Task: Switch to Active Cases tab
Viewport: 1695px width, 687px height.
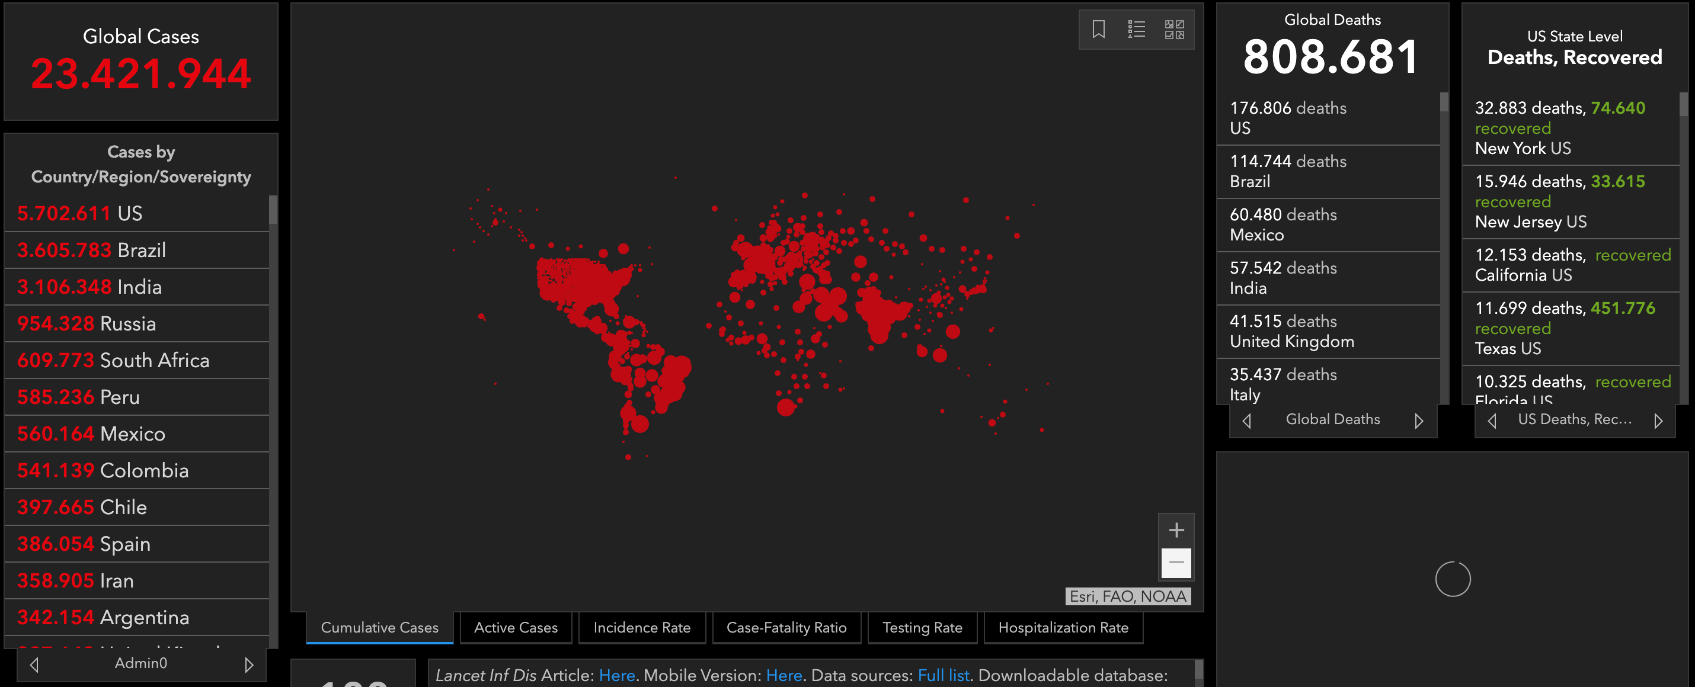Action: (x=515, y=628)
